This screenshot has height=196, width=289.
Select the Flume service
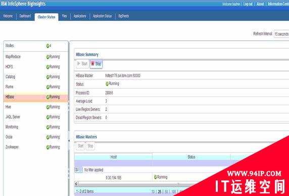click(x=36, y=87)
